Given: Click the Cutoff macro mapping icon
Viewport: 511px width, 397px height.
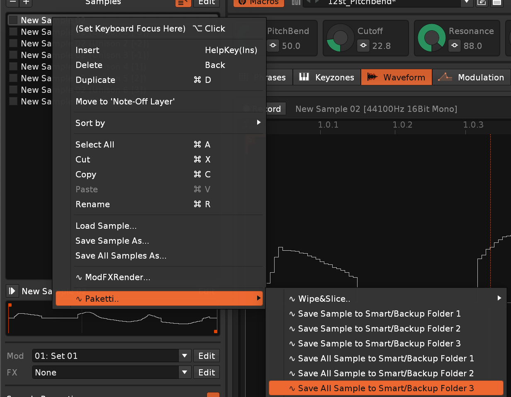Looking at the screenshot, I should coord(363,46).
